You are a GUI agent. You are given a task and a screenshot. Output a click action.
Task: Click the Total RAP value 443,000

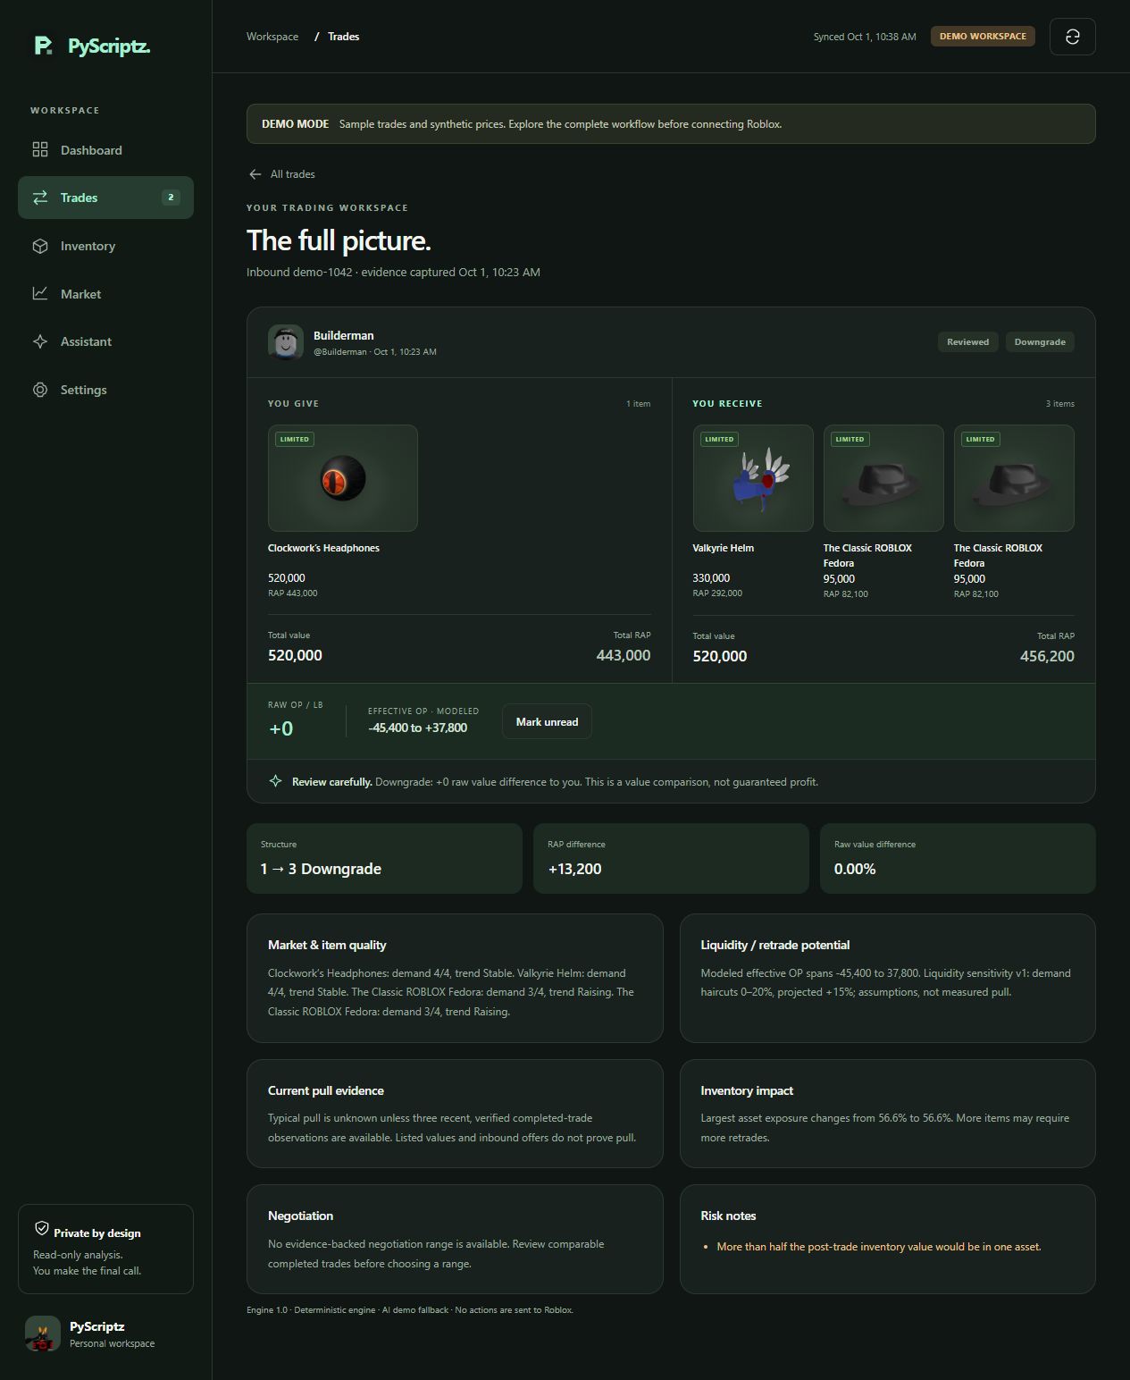click(x=624, y=655)
